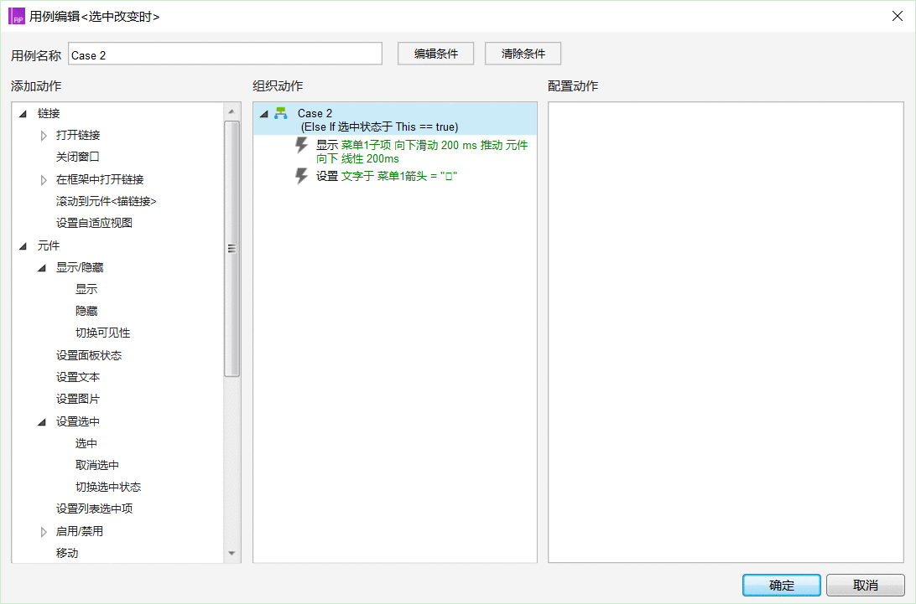The image size is (916, 604).
Task: Collapse the Case 2 node in 组织动作
Action: pyautogui.click(x=264, y=114)
